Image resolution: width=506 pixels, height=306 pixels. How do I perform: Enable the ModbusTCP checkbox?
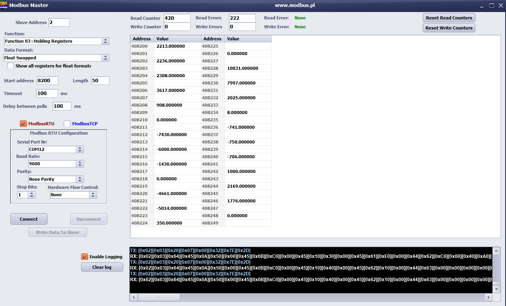coord(67,124)
